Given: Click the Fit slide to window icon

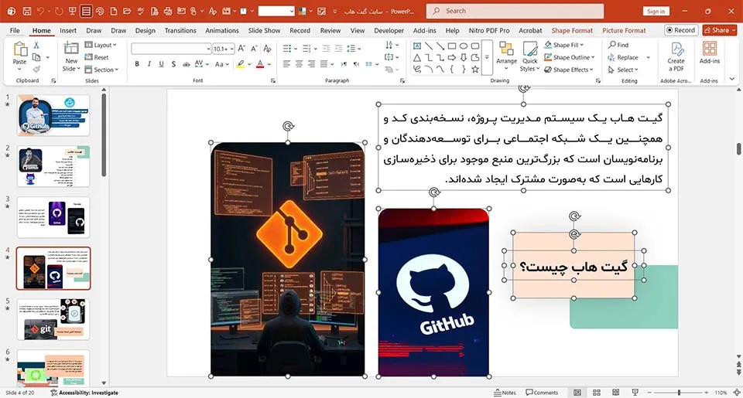Looking at the screenshot, I should (x=737, y=393).
